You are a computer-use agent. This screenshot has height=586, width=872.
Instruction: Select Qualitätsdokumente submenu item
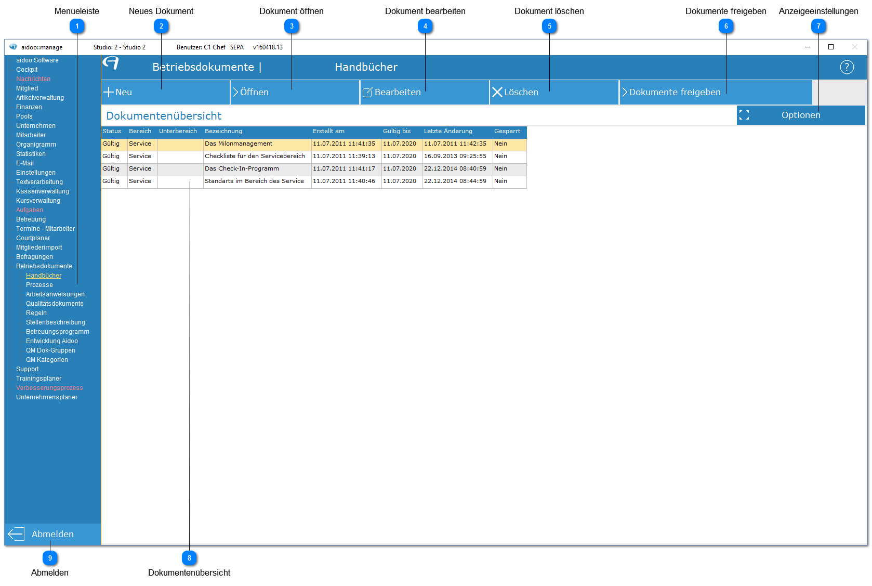pyautogui.click(x=55, y=304)
